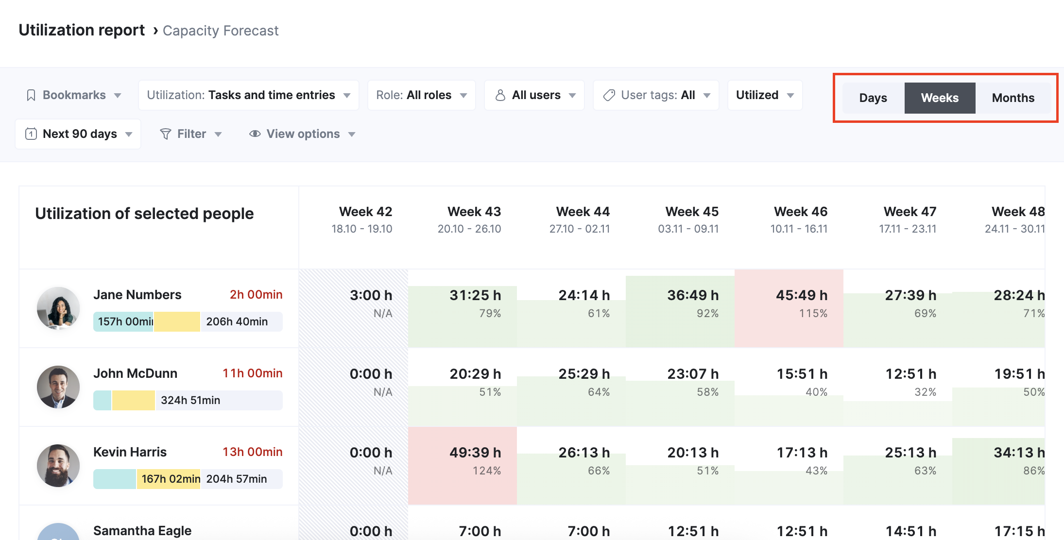The width and height of the screenshot is (1064, 540).
Task: Click Kevin Harris' yellow 167h 02min bar segment
Action: (169, 479)
